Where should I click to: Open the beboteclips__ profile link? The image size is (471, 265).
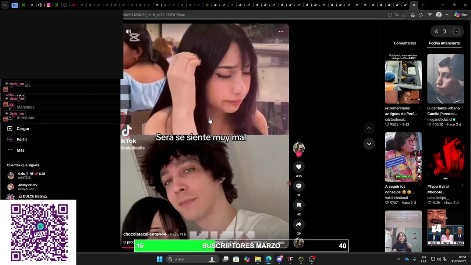coord(438,198)
